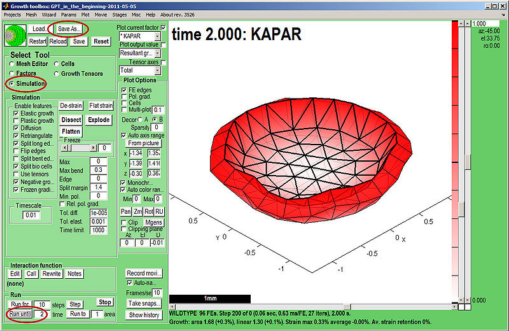Click the Save As... button

69,29
